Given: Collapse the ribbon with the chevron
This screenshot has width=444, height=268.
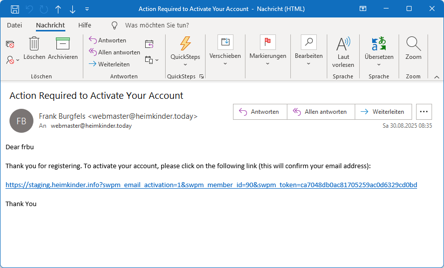Looking at the screenshot, I should (437, 77).
